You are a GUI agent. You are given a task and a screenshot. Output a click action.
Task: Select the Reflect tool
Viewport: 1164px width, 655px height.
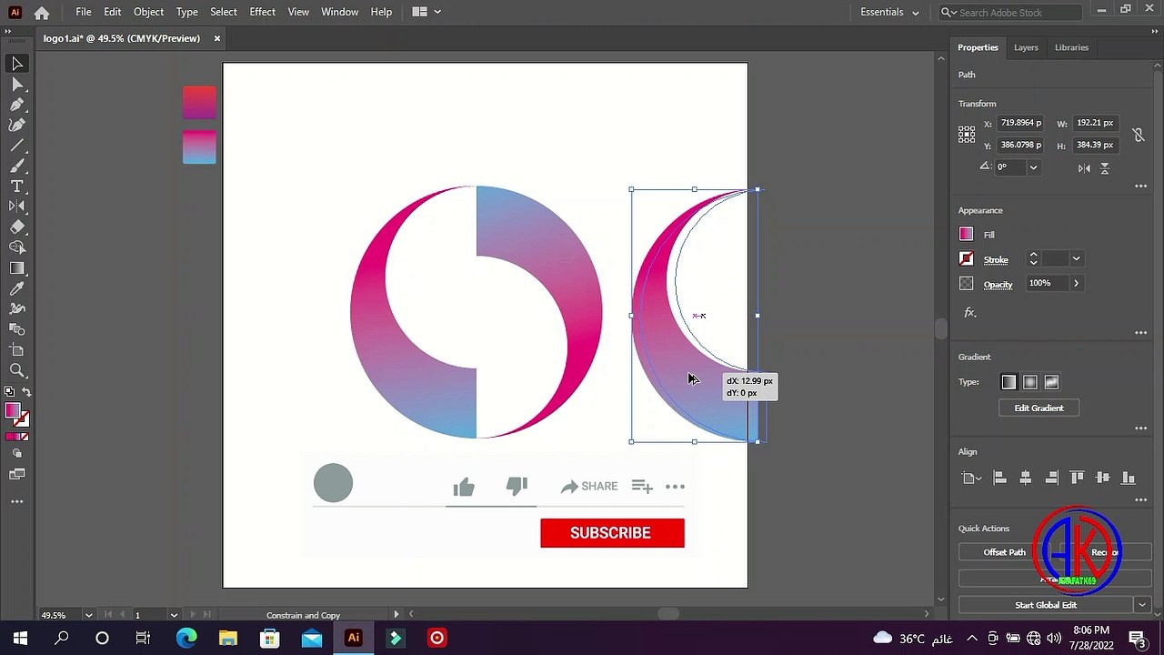click(x=17, y=207)
